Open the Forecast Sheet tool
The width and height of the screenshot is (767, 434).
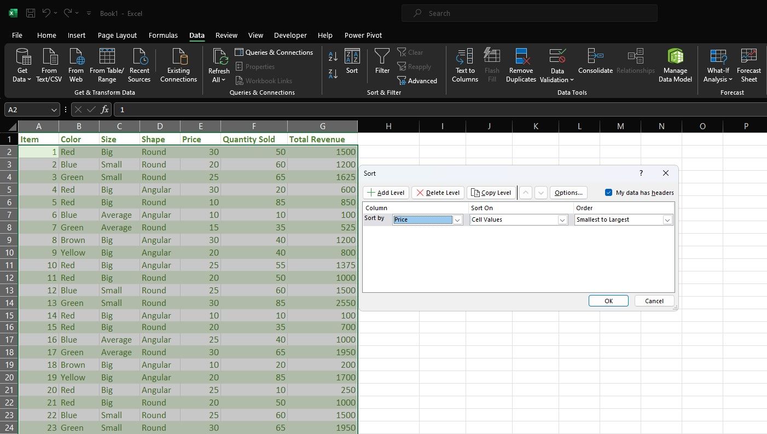[748, 65]
